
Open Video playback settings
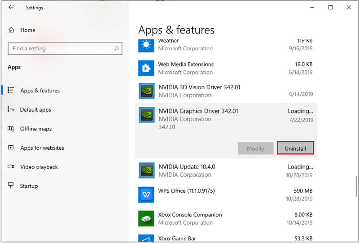tap(39, 167)
